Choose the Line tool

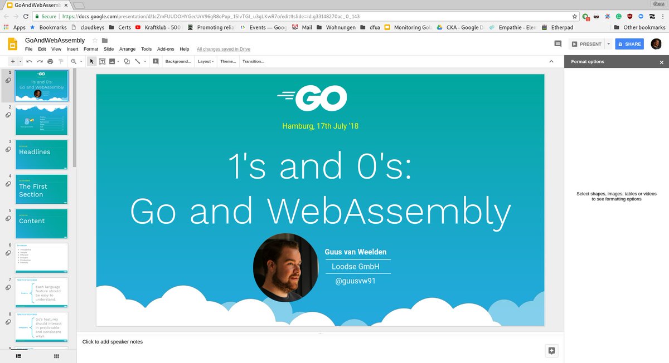pyautogui.click(x=137, y=61)
